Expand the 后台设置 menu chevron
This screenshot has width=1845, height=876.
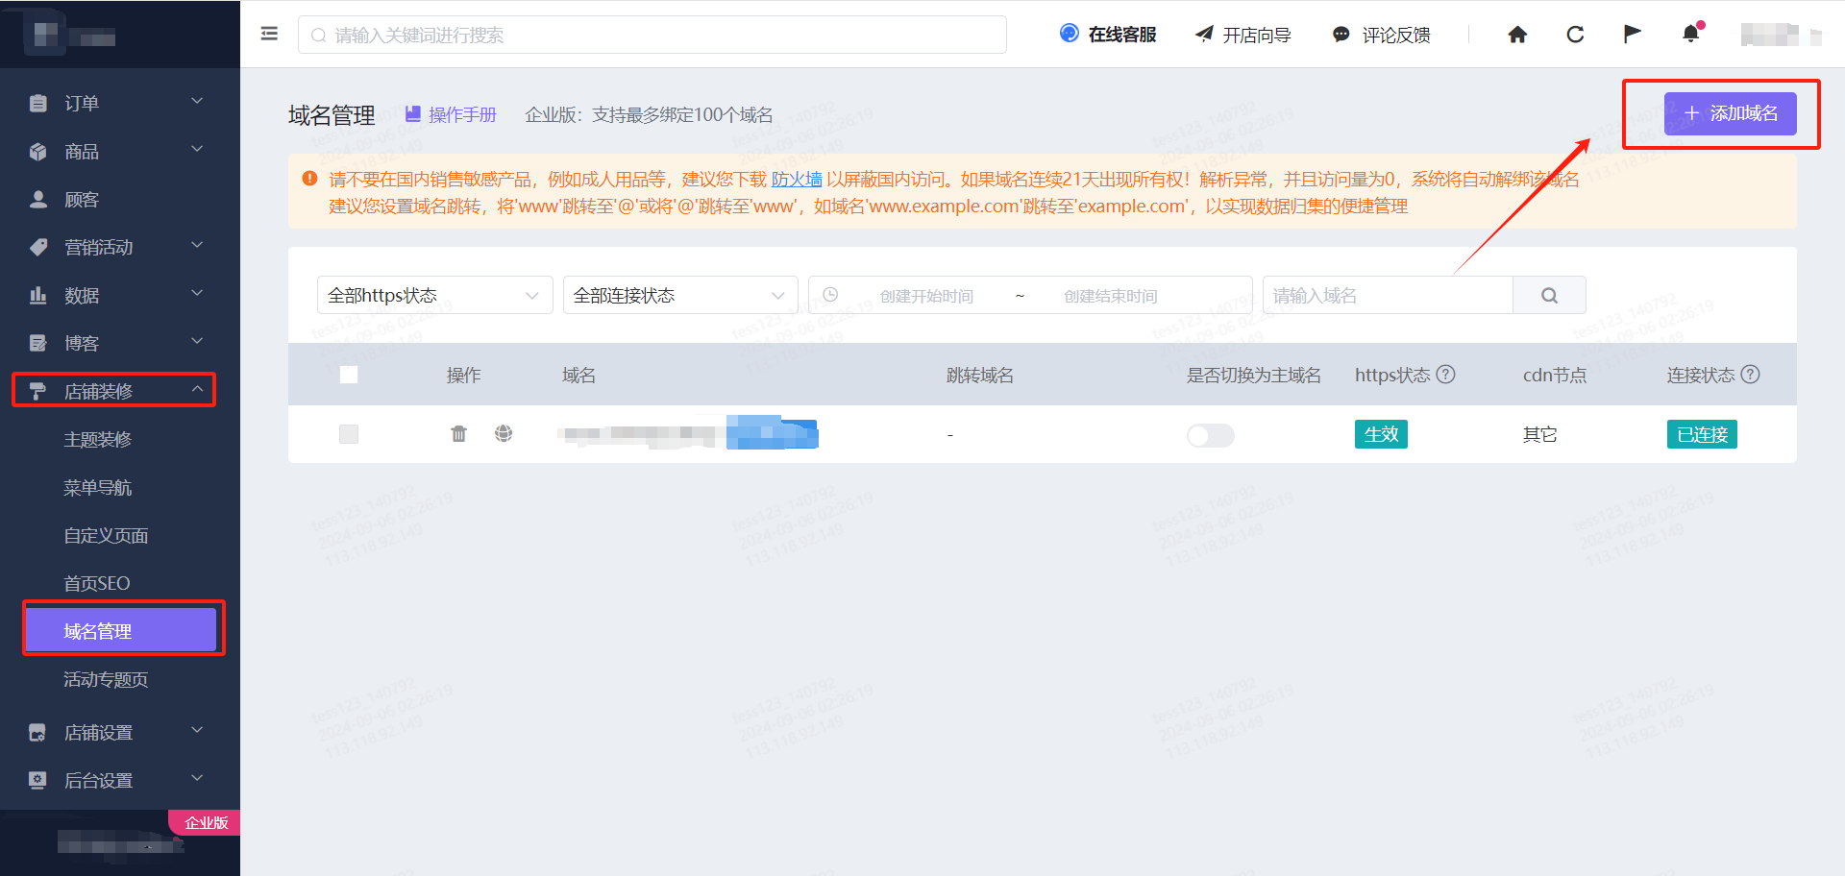point(197,778)
